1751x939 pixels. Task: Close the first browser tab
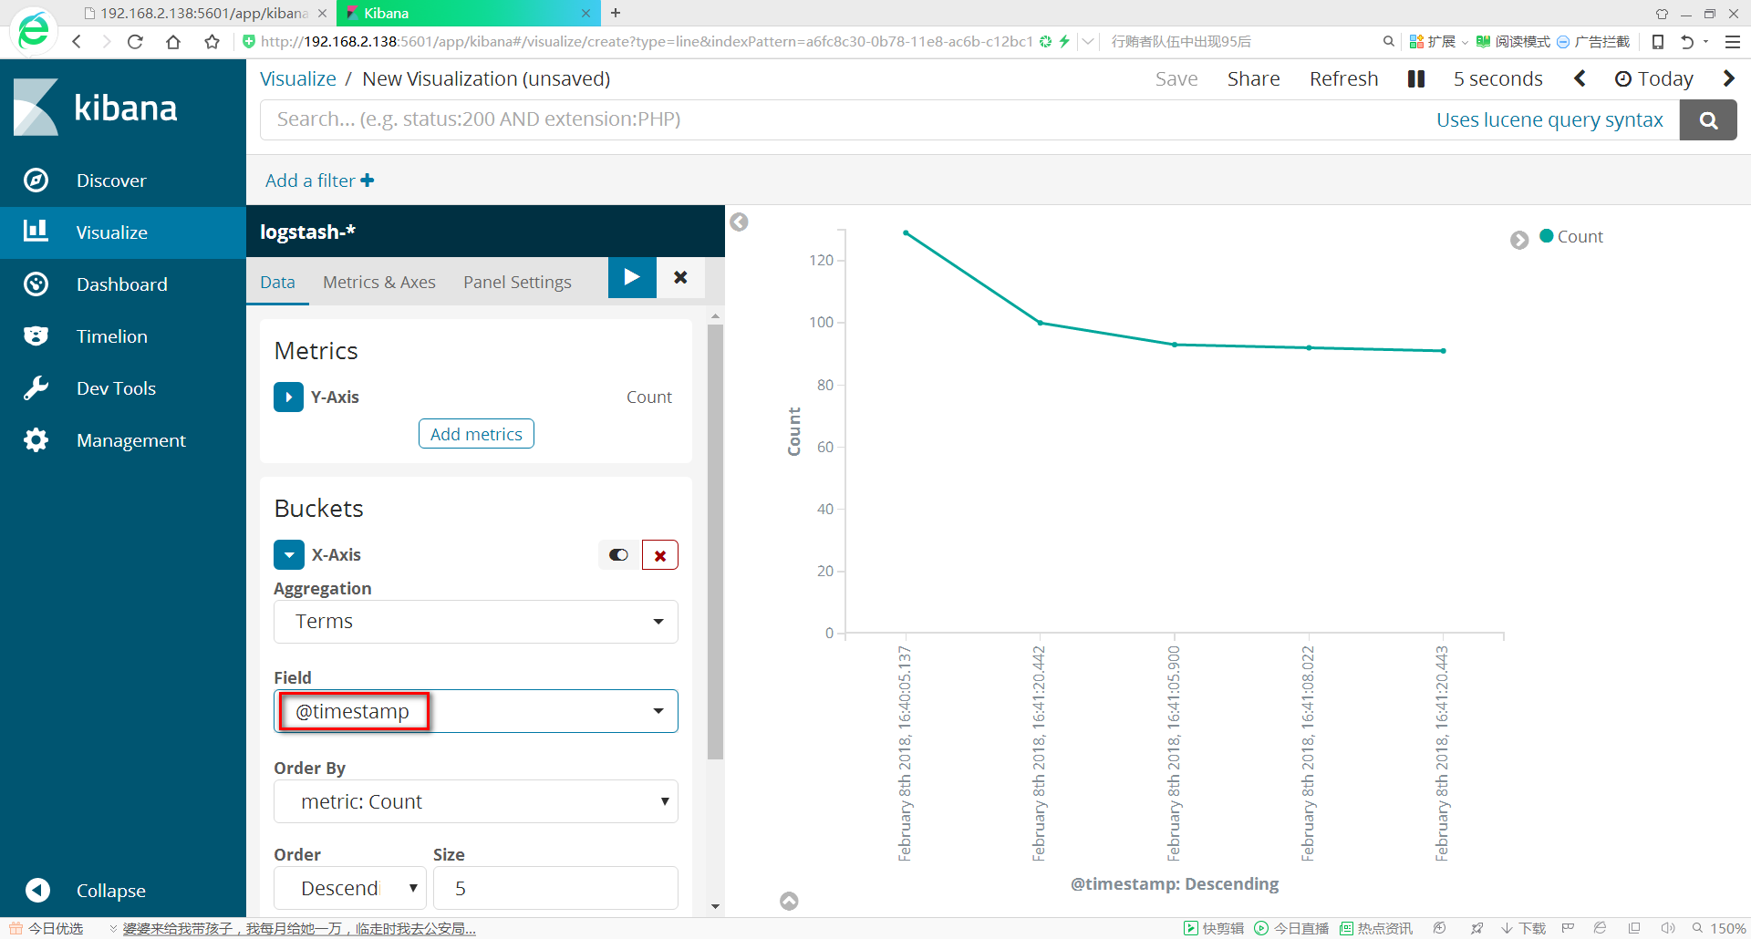click(322, 13)
